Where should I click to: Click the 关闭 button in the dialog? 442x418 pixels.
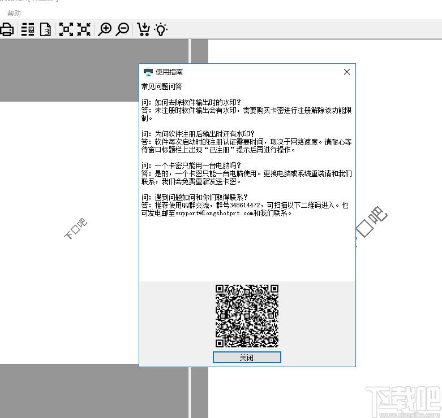pyautogui.click(x=247, y=358)
